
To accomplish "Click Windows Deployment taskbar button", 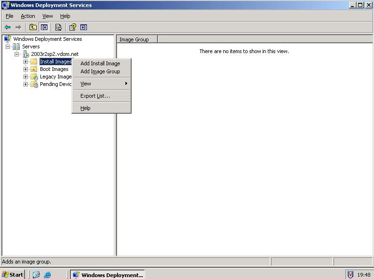I will (108, 275).
